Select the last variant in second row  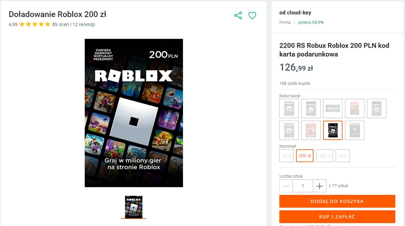click(x=355, y=130)
